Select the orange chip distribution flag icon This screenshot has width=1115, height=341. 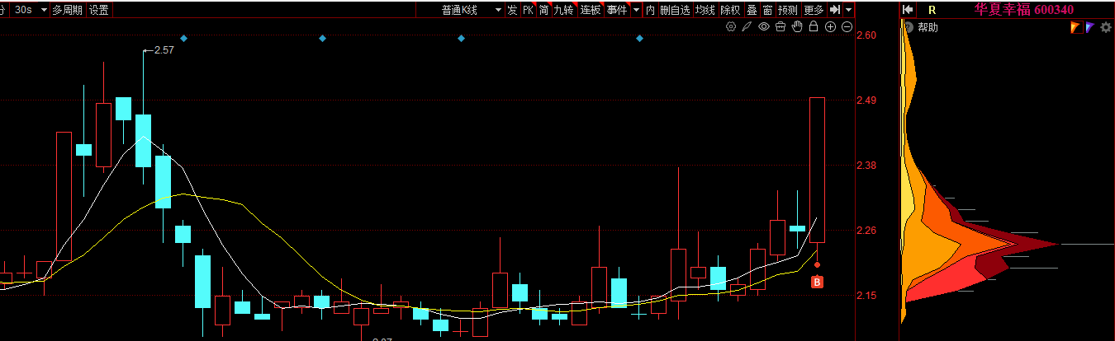pos(1075,27)
